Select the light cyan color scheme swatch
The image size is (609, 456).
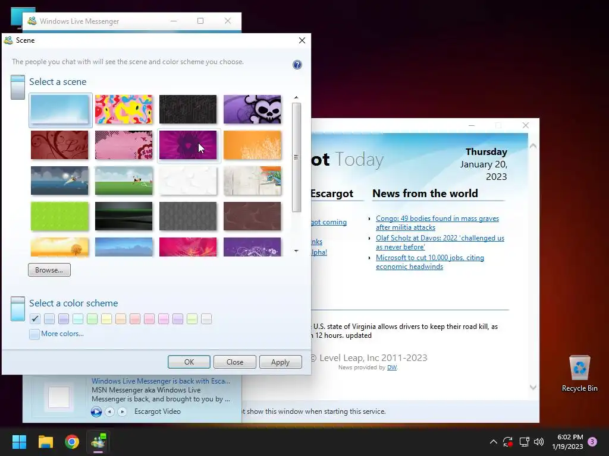pyautogui.click(x=78, y=319)
